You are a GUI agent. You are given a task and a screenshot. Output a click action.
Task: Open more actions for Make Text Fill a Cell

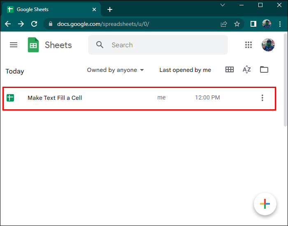coord(262,98)
